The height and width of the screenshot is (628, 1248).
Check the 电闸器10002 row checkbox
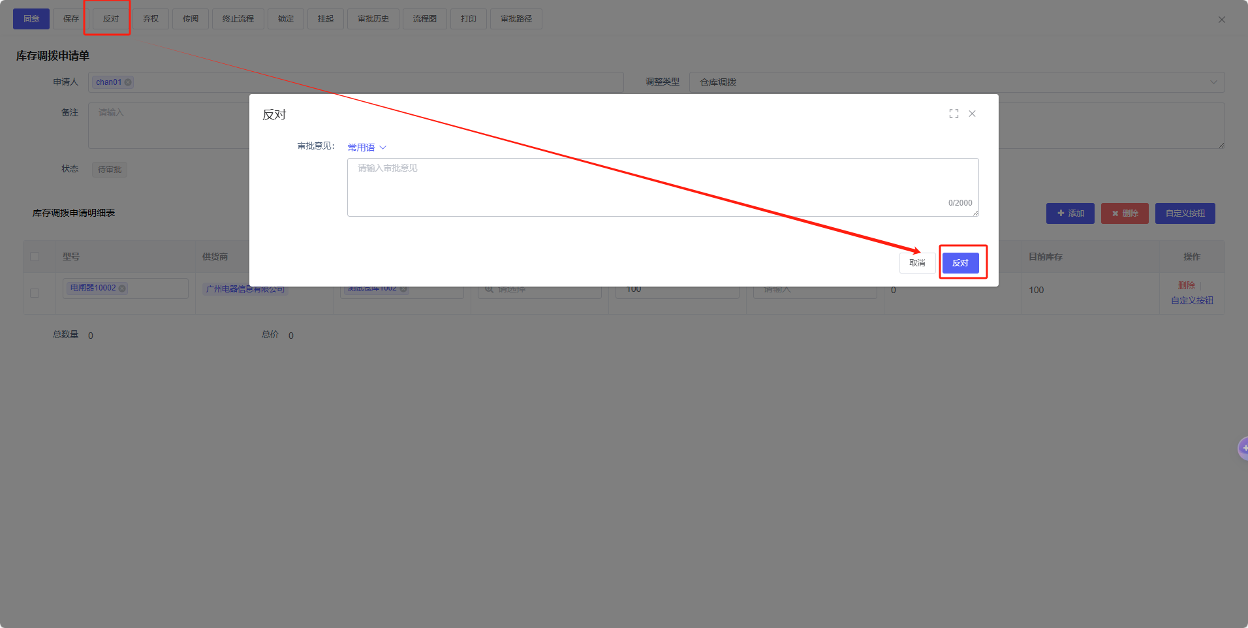click(35, 293)
